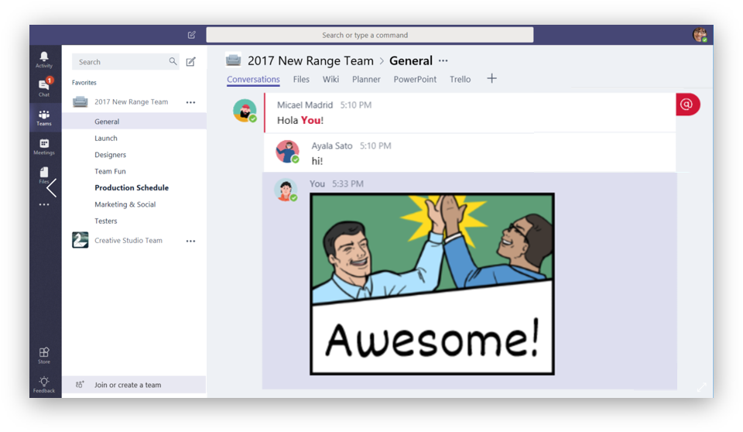The image size is (743, 432).
Task: Click the Hola You! message
Action: (300, 121)
